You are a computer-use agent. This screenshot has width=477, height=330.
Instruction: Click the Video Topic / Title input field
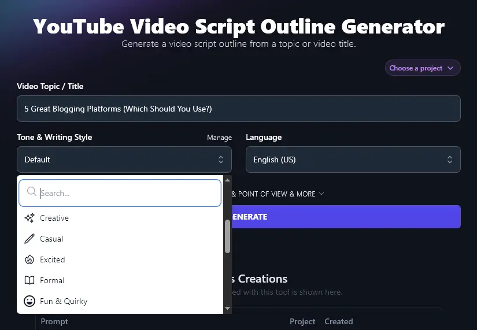(239, 109)
